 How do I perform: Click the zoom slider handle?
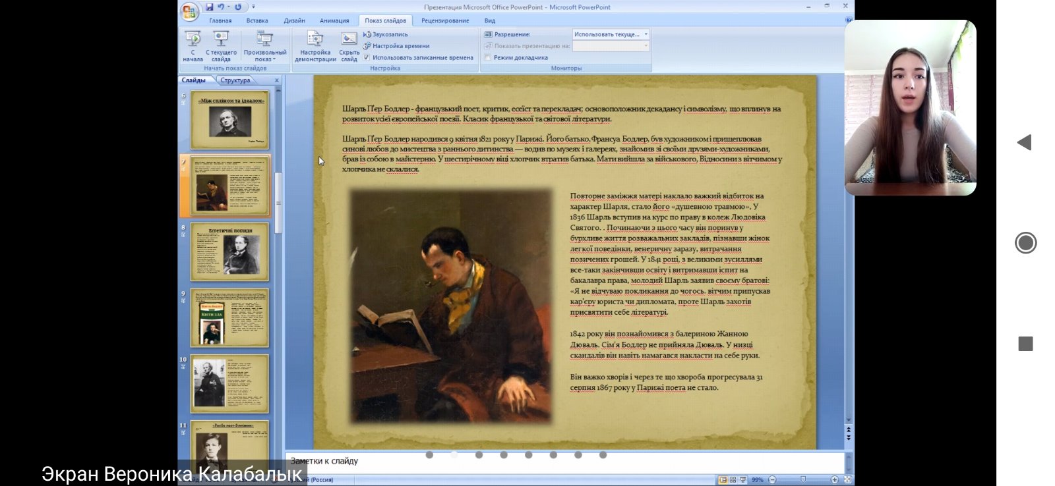coord(802,479)
